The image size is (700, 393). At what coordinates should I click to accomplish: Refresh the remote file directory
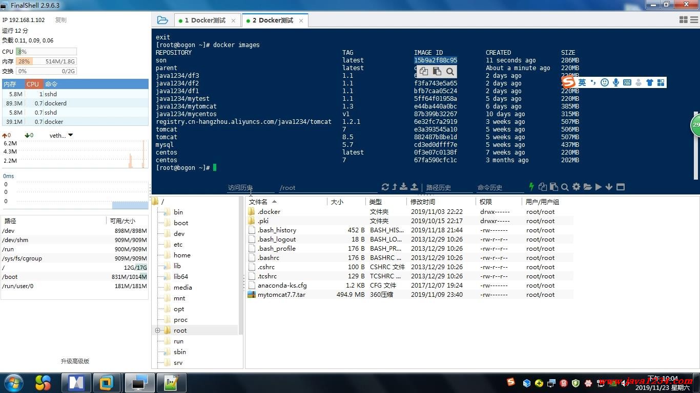[x=385, y=187]
